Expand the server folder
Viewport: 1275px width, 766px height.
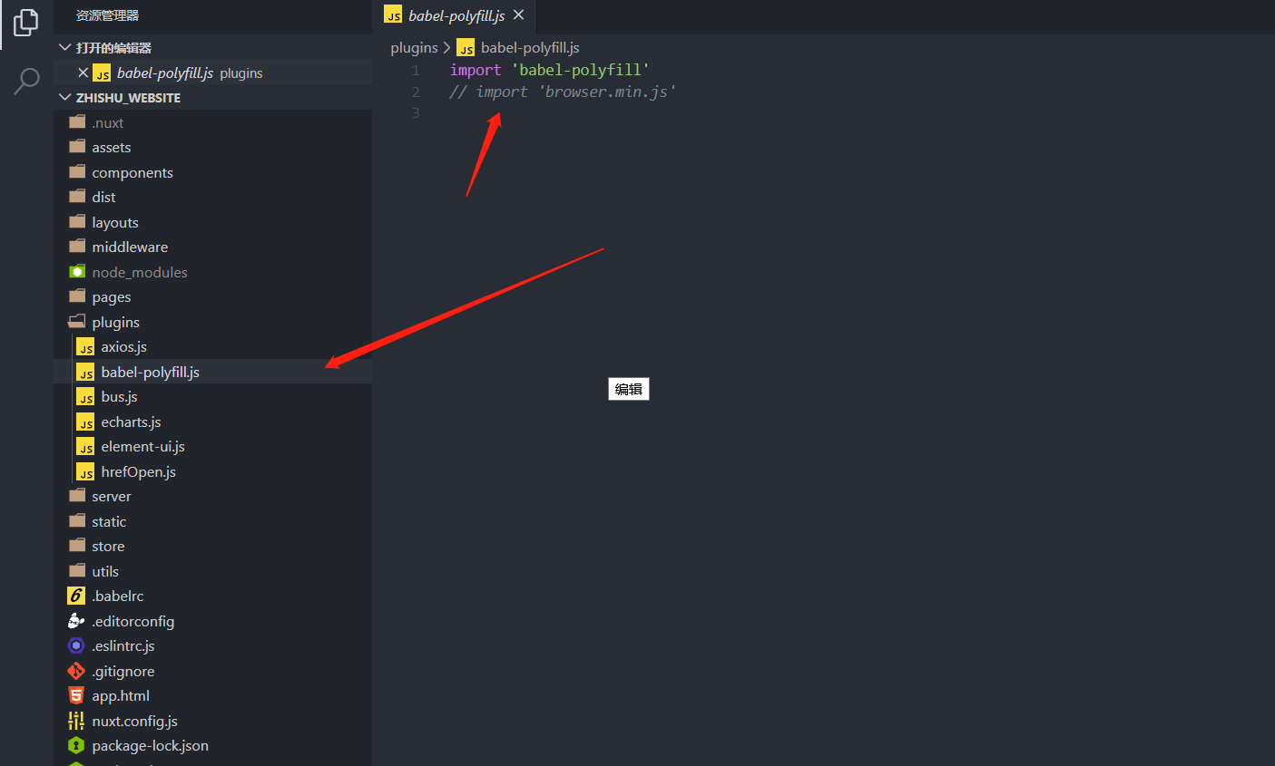pyautogui.click(x=212, y=496)
